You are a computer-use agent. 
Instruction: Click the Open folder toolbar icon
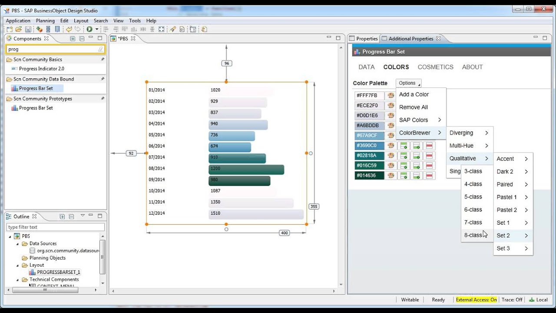[x=19, y=30]
